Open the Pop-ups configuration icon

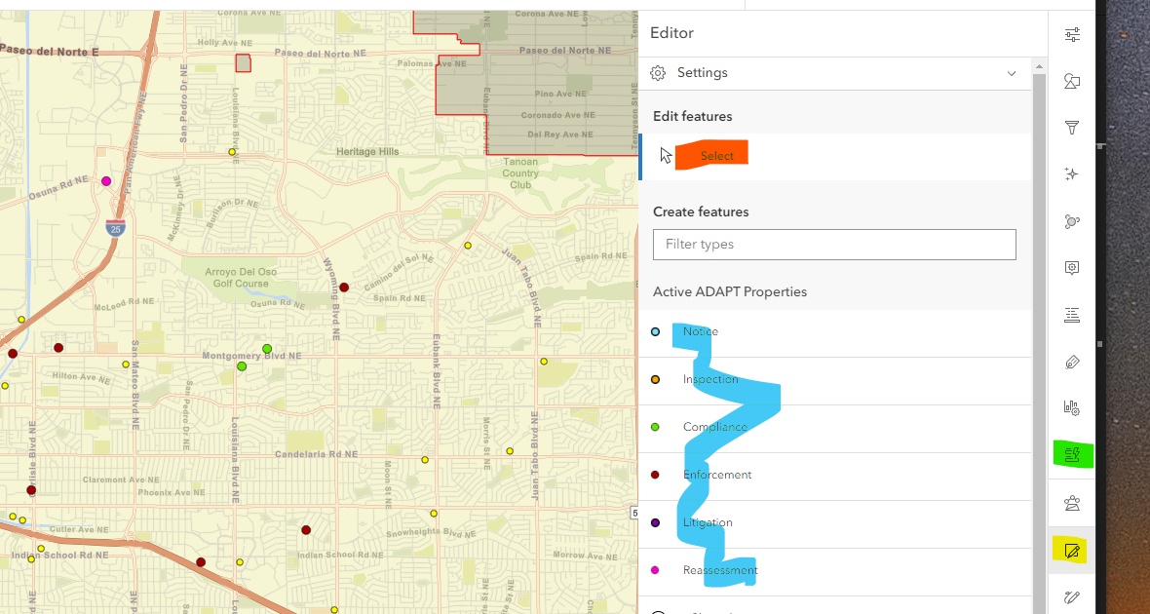1072,268
